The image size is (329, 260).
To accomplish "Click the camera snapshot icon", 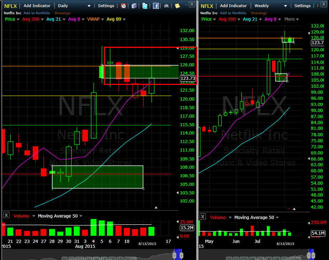I will pos(166,6).
